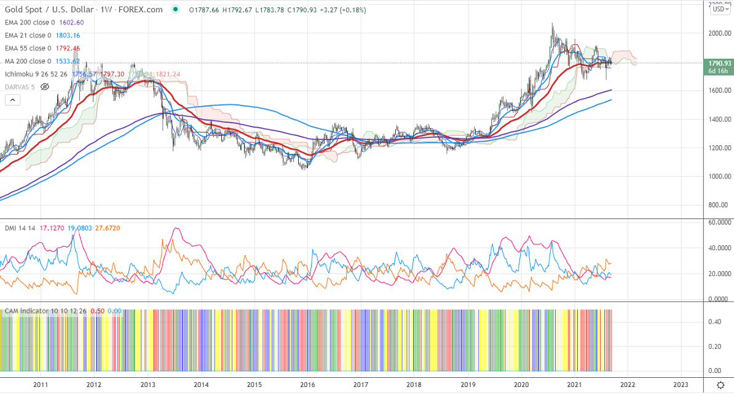Collapse the indicator legend with chevron button
Viewport: 734px width, 395px height.
pos(13,99)
